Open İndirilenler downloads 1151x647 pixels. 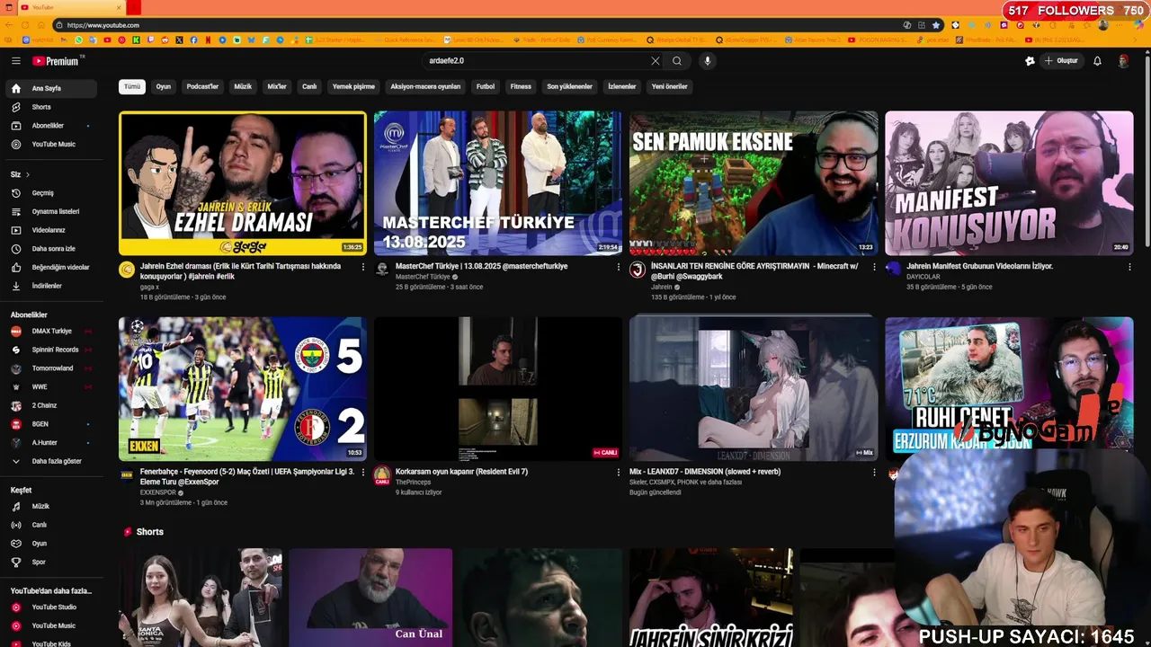click(x=50, y=286)
